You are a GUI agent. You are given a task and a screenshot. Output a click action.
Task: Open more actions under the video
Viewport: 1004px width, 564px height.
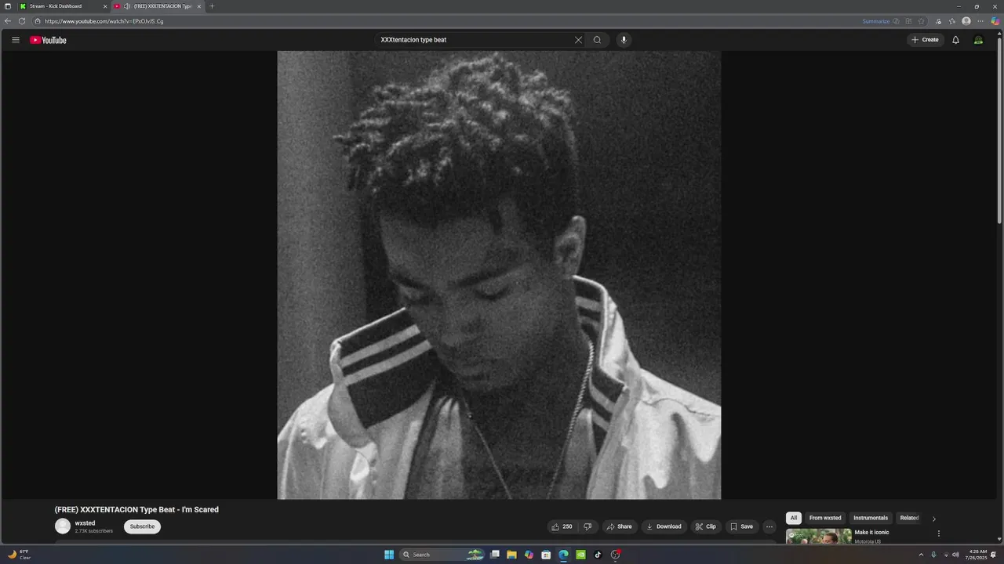tap(769, 526)
